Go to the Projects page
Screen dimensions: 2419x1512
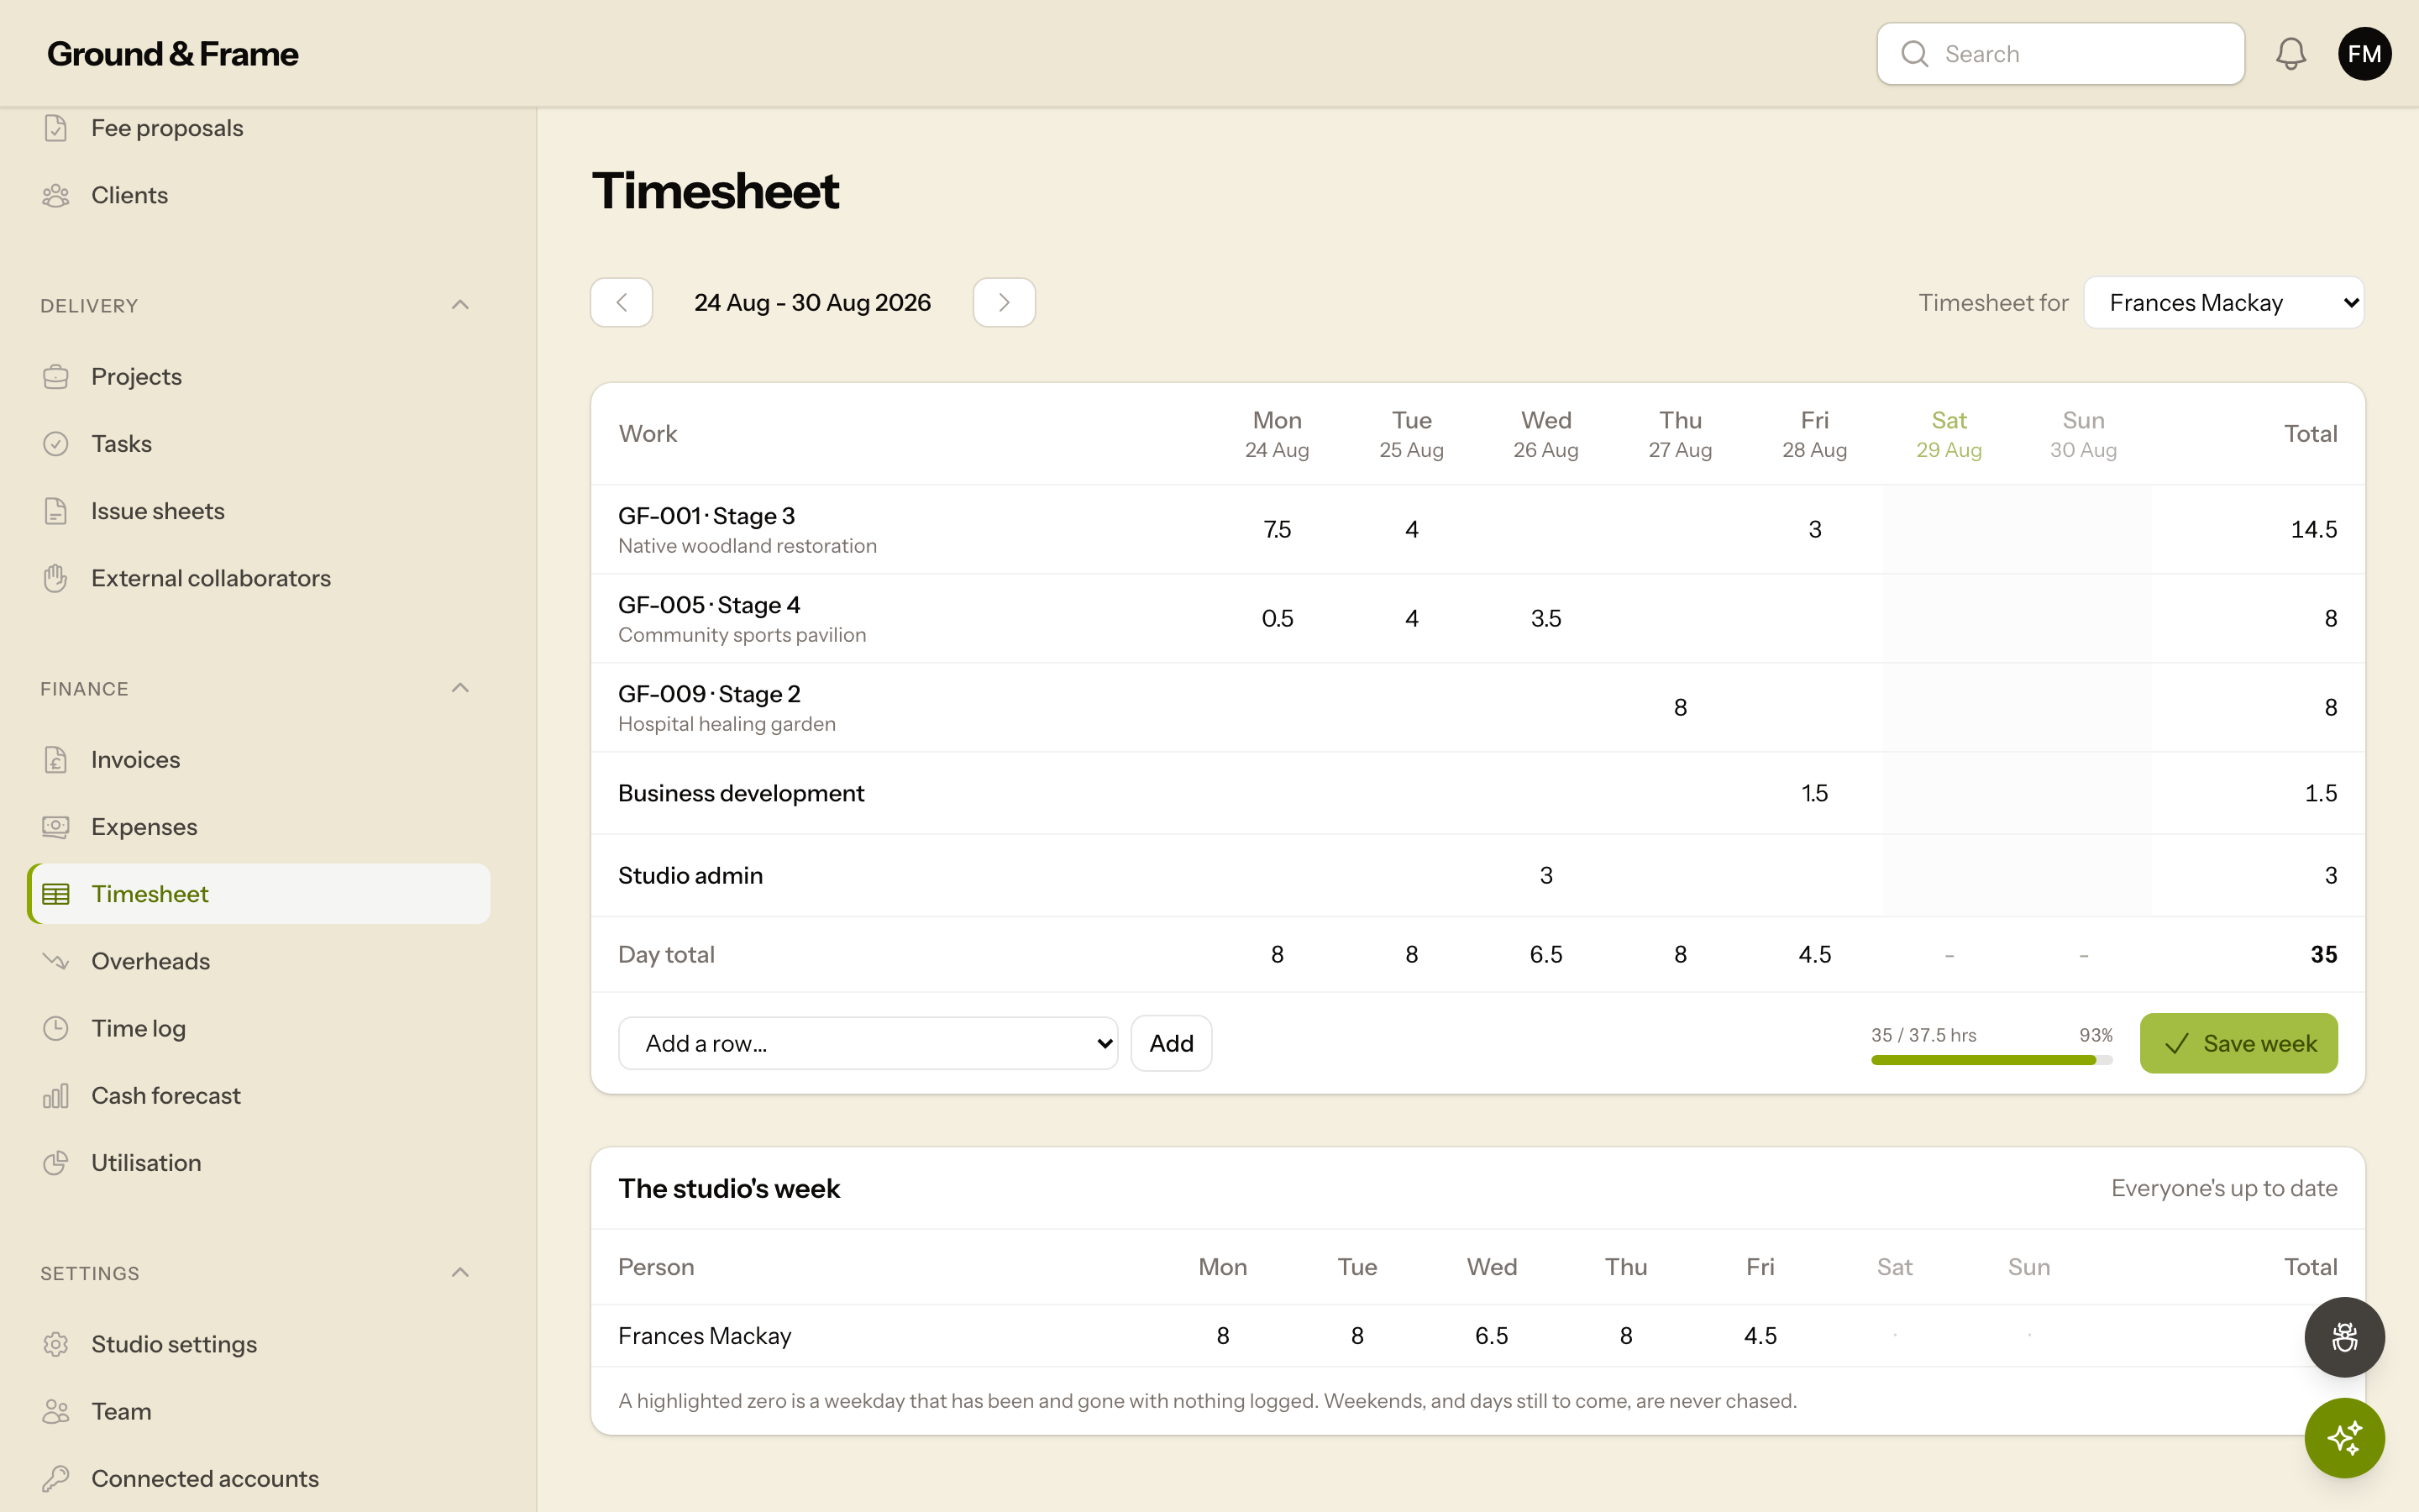pyautogui.click(x=260, y=377)
